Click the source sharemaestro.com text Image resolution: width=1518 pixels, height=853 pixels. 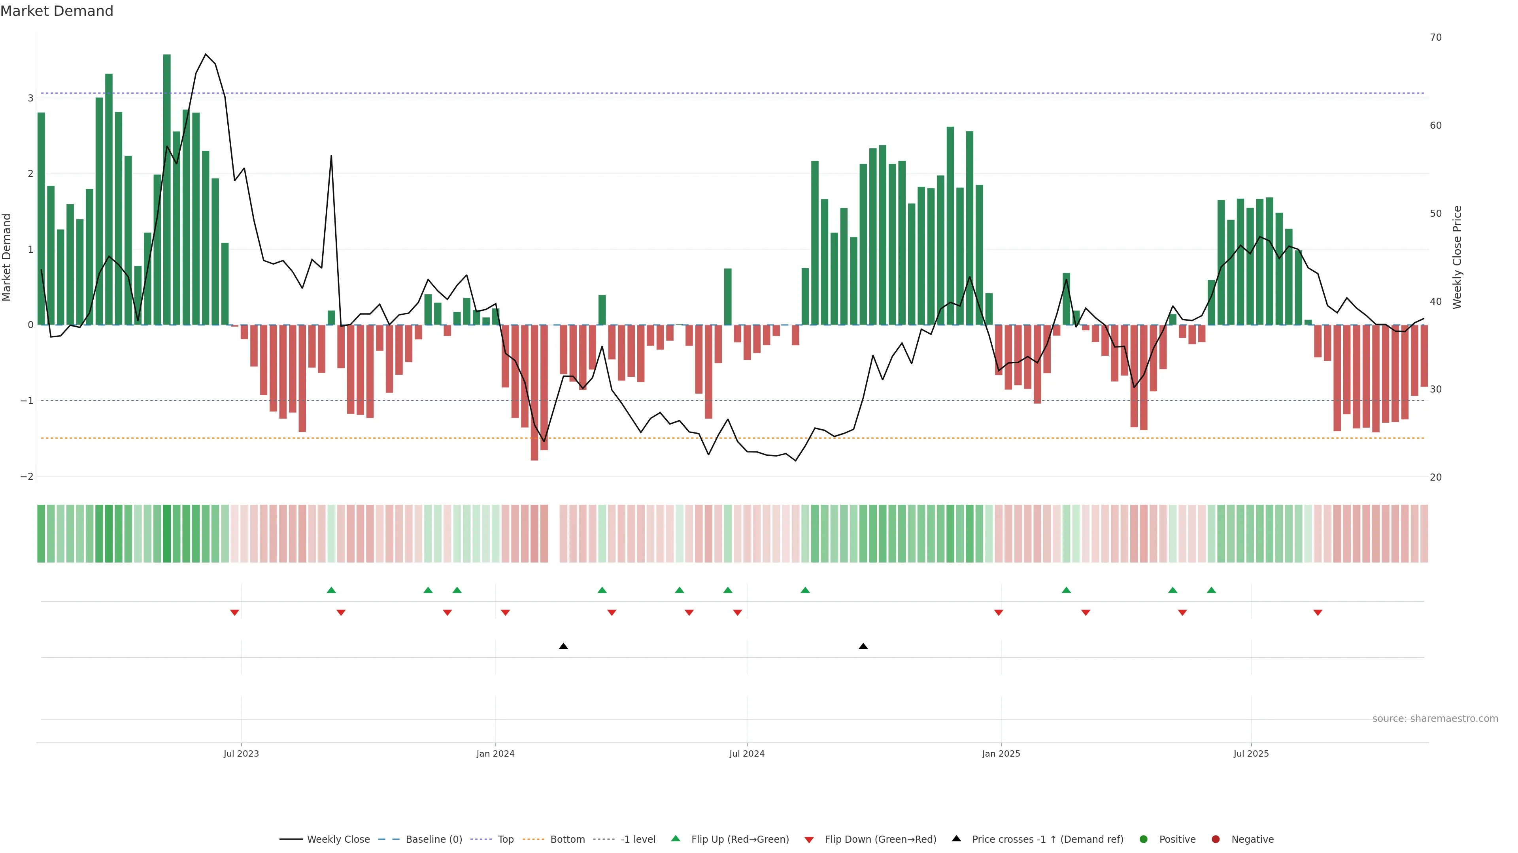pyautogui.click(x=1435, y=719)
